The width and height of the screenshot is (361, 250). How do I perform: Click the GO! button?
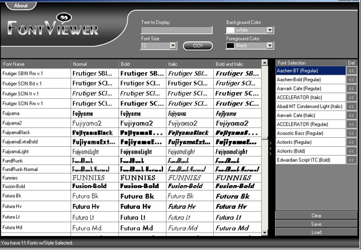click(x=198, y=46)
